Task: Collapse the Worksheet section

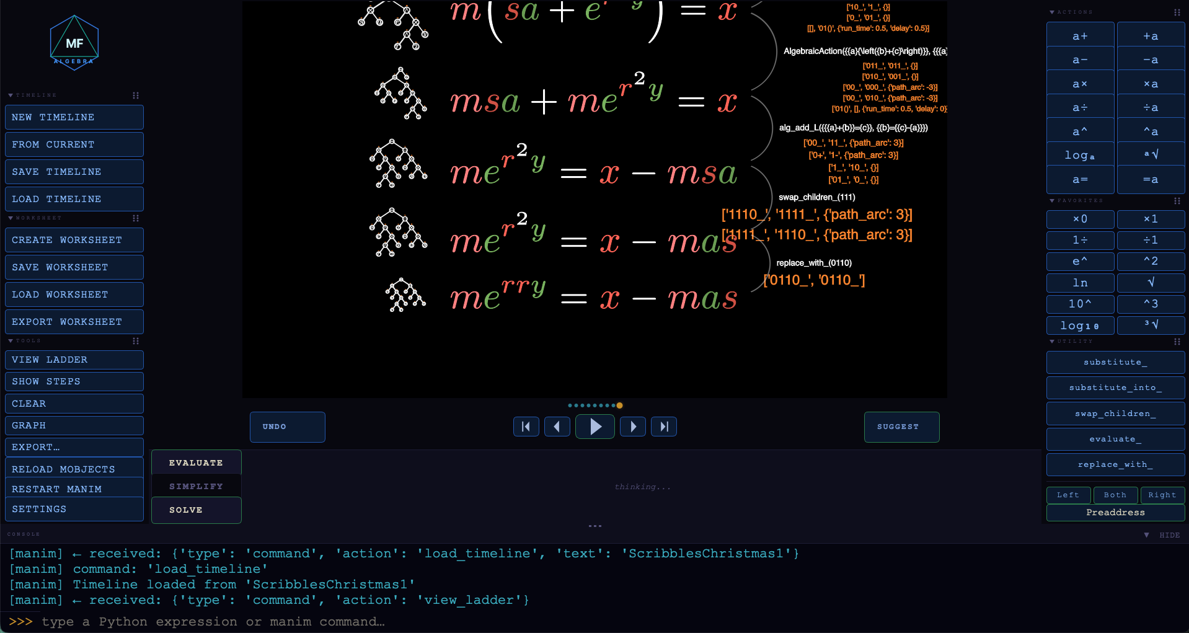Action: 11,218
